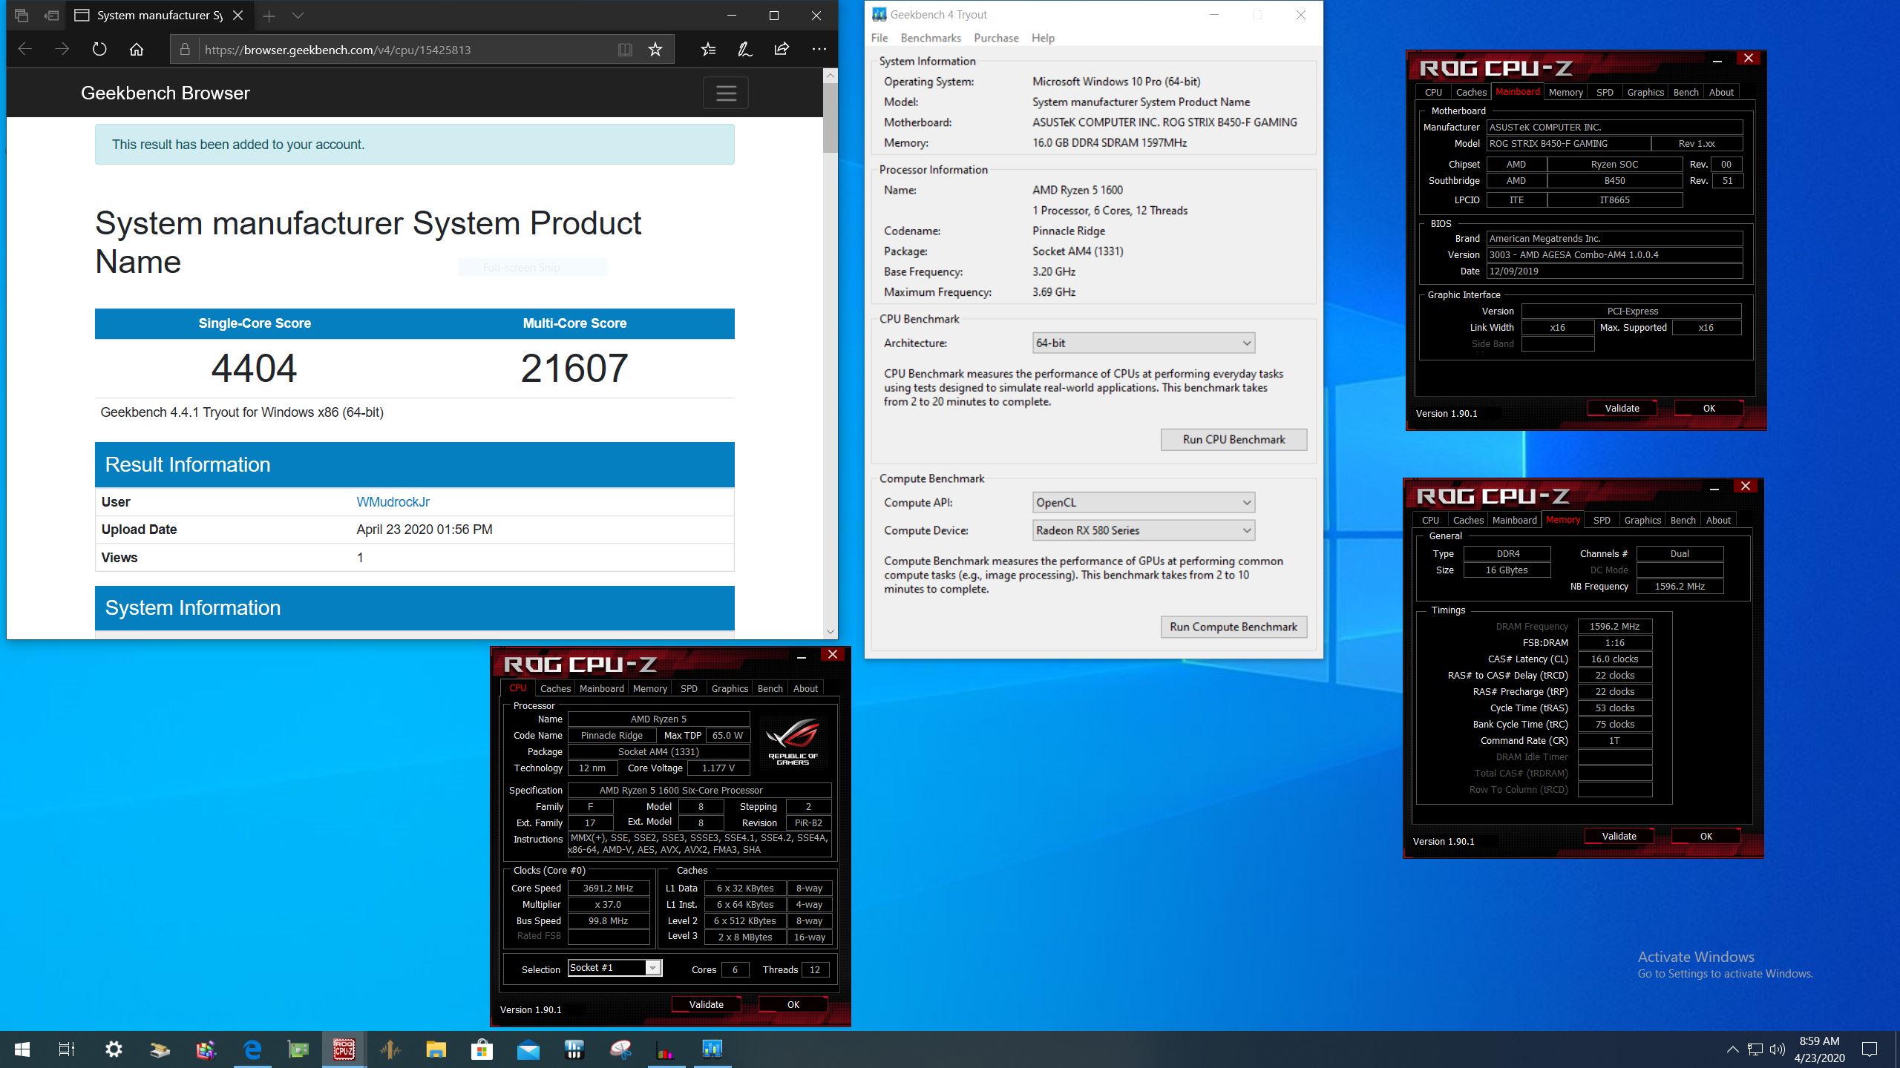Open the Edge favorites hub icon
The height and width of the screenshot is (1068, 1900).
pyautogui.click(x=708, y=50)
